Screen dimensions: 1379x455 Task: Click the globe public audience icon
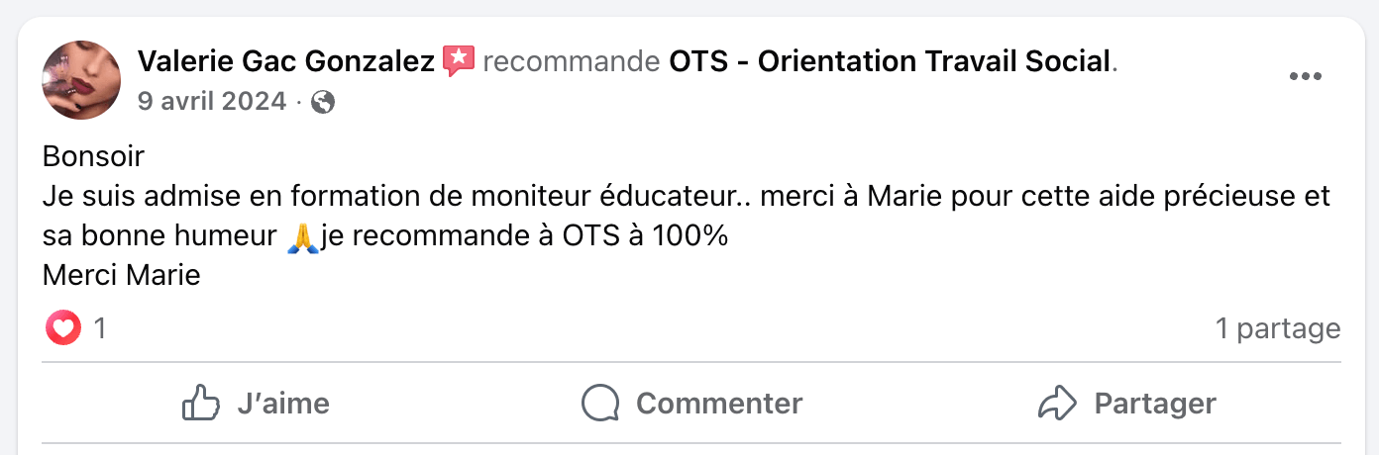tap(323, 101)
